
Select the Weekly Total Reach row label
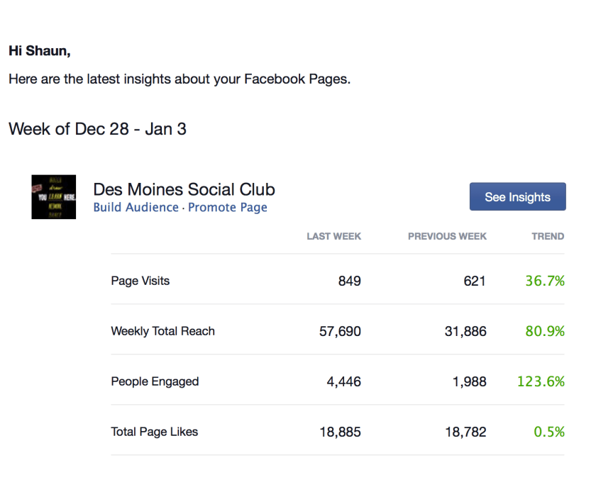click(162, 331)
